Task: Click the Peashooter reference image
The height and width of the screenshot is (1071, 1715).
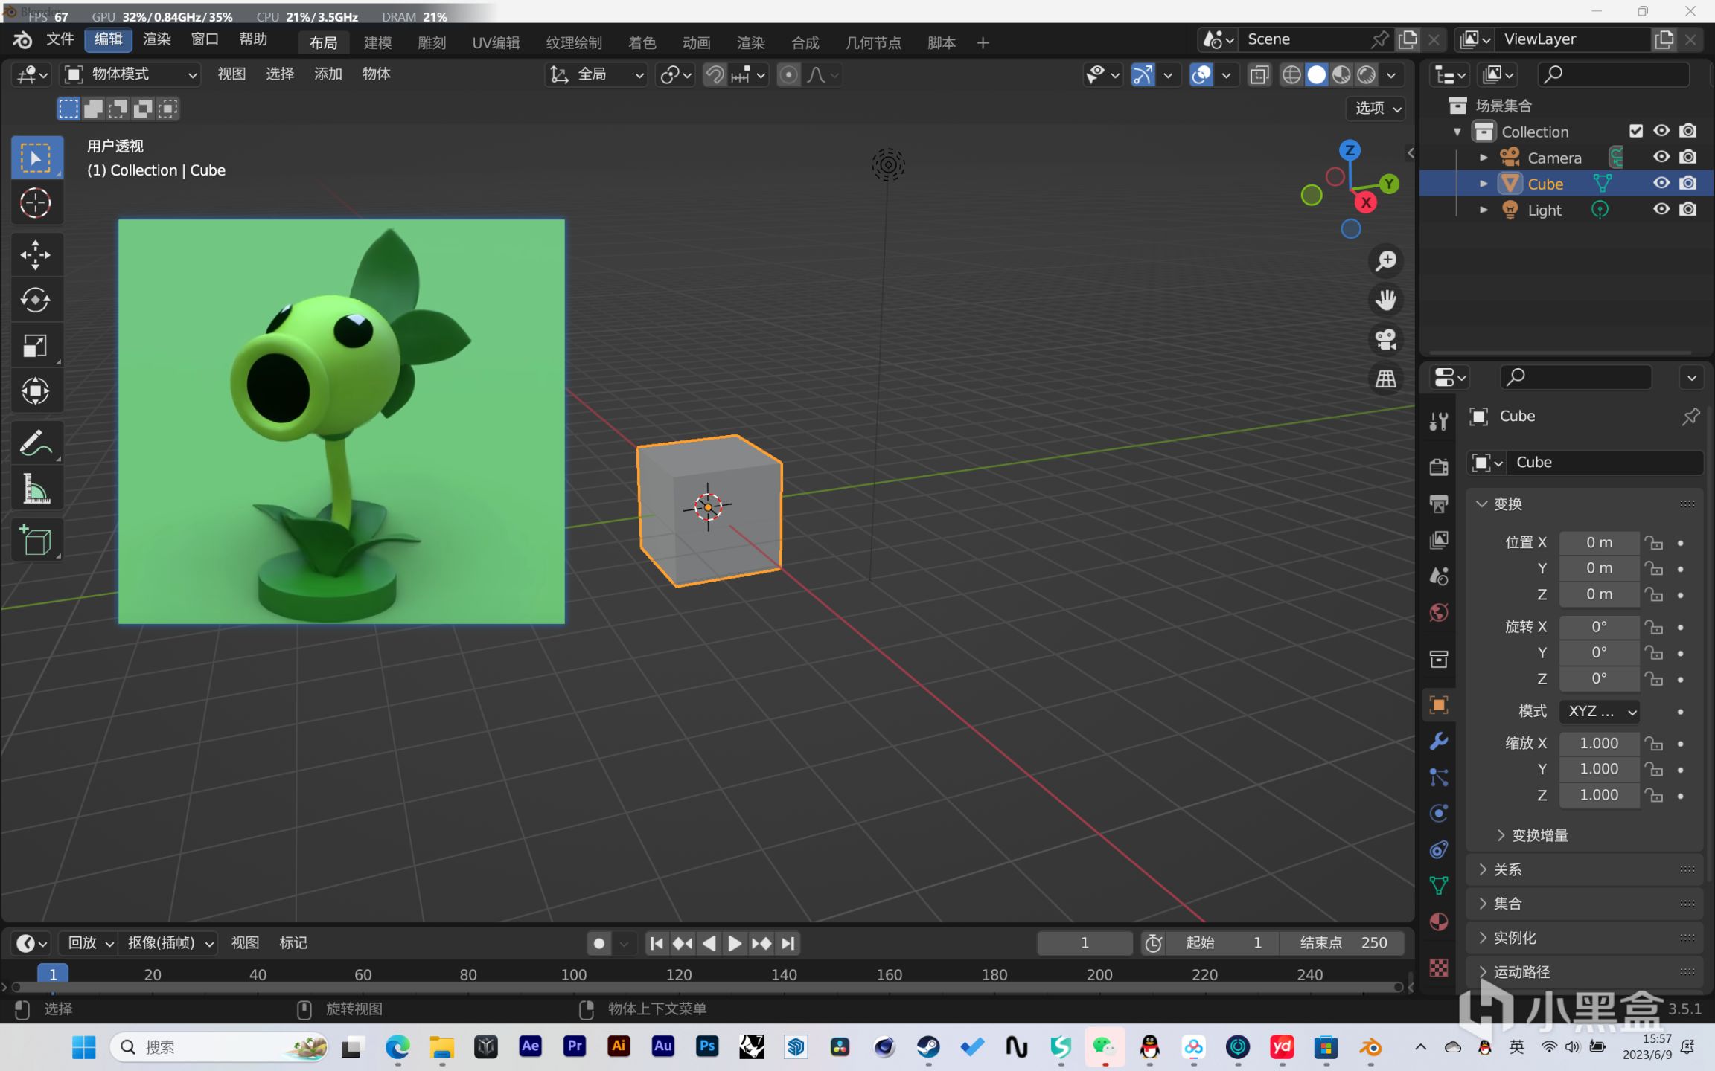Action: [x=342, y=421]
